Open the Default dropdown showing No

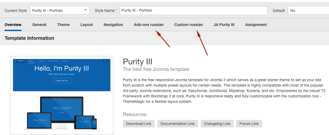pyautogui.click(x=308, y=11)
